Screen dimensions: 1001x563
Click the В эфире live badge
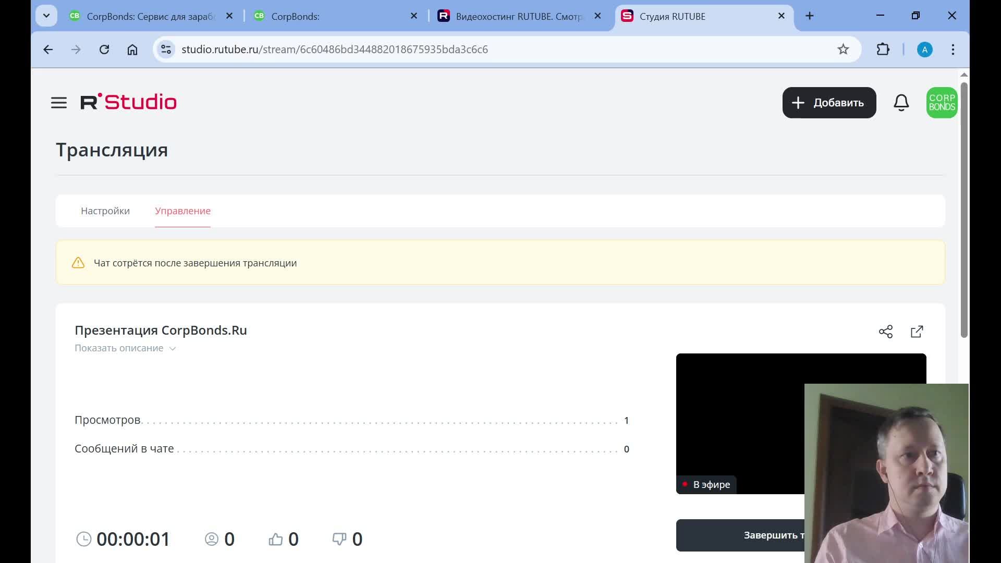706,485
